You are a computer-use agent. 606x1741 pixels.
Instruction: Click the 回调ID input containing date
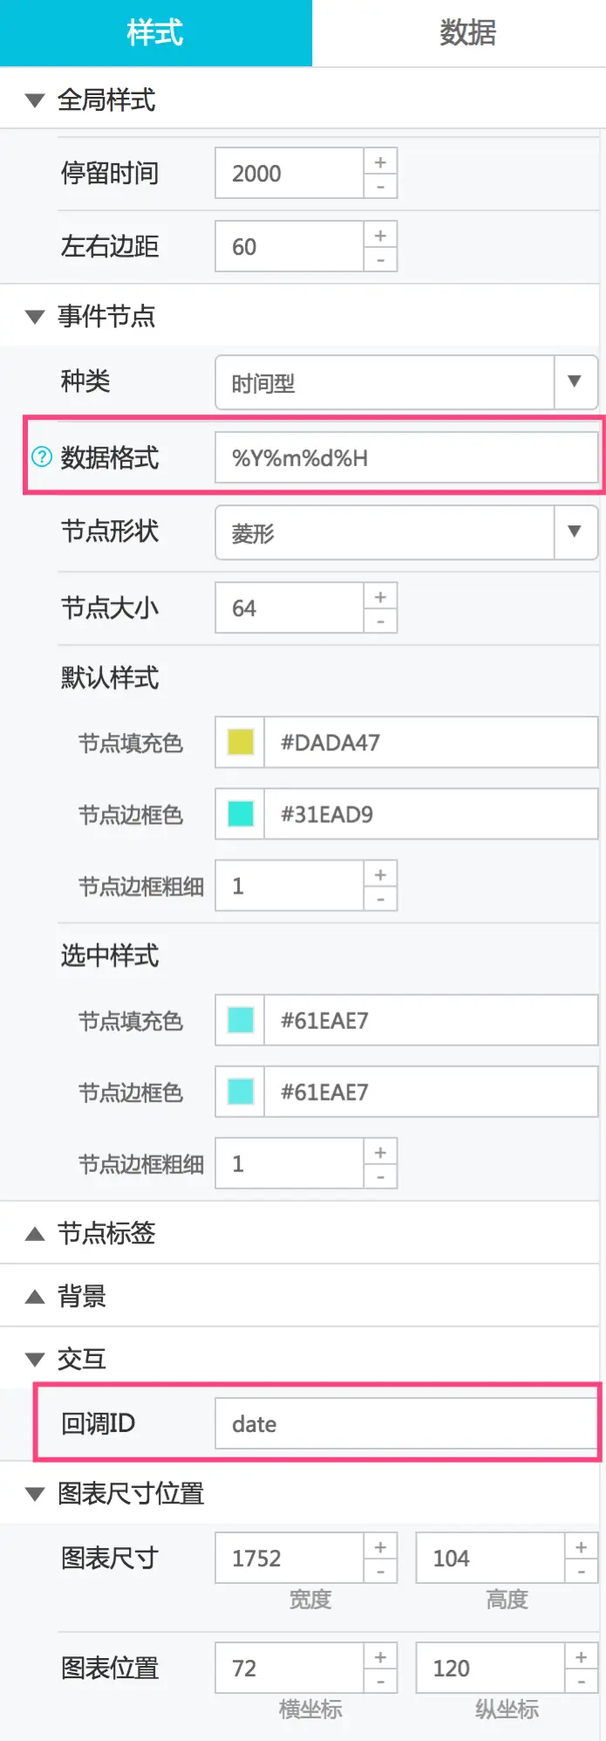point(405,1424)
